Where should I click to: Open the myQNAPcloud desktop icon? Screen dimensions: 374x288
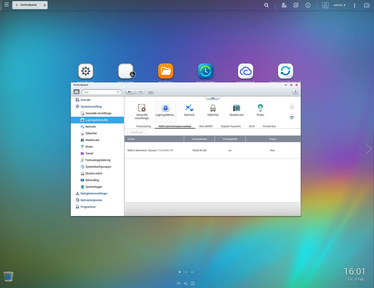245,72
